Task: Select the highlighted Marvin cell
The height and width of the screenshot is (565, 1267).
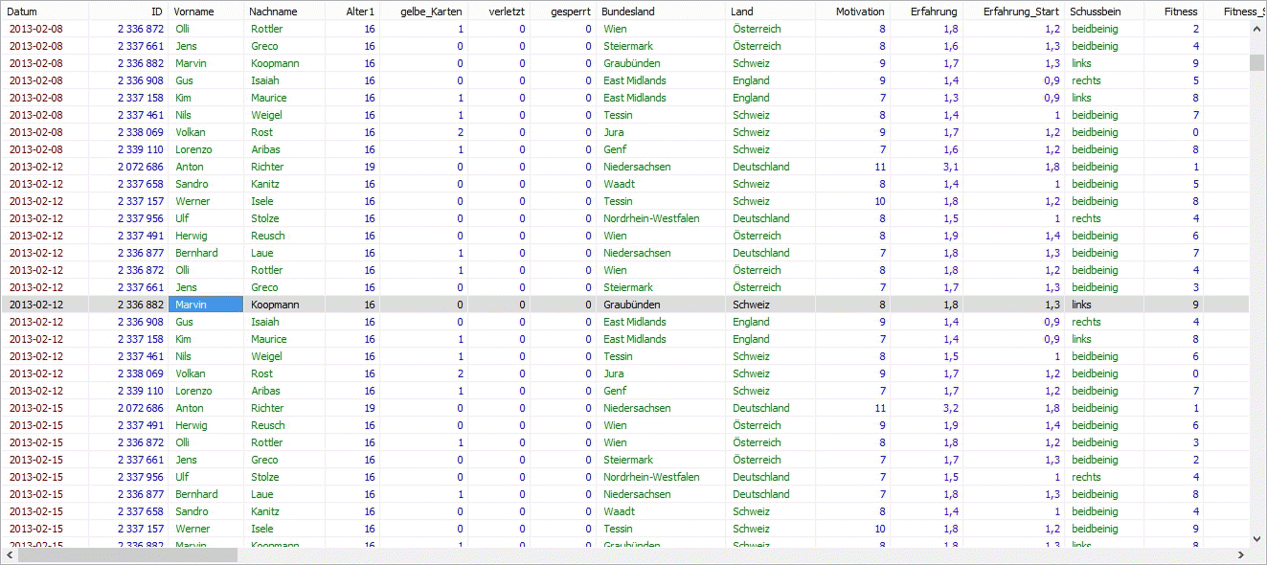Action: pos(206,305)
